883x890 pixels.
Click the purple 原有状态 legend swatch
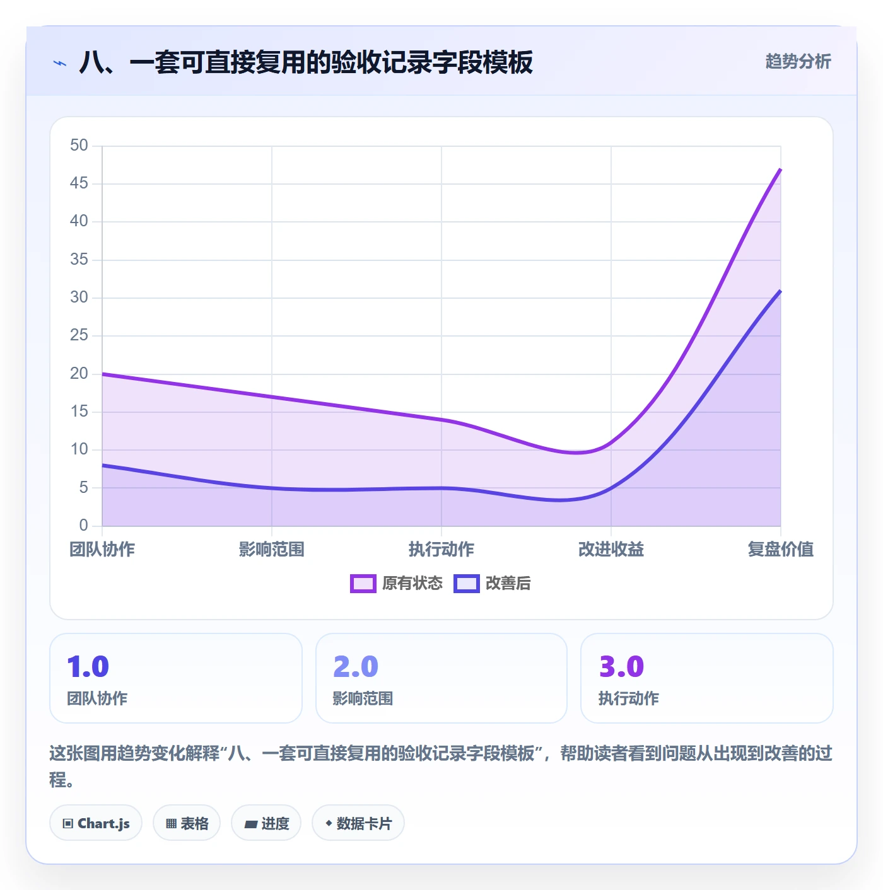(x=363, y=584)
